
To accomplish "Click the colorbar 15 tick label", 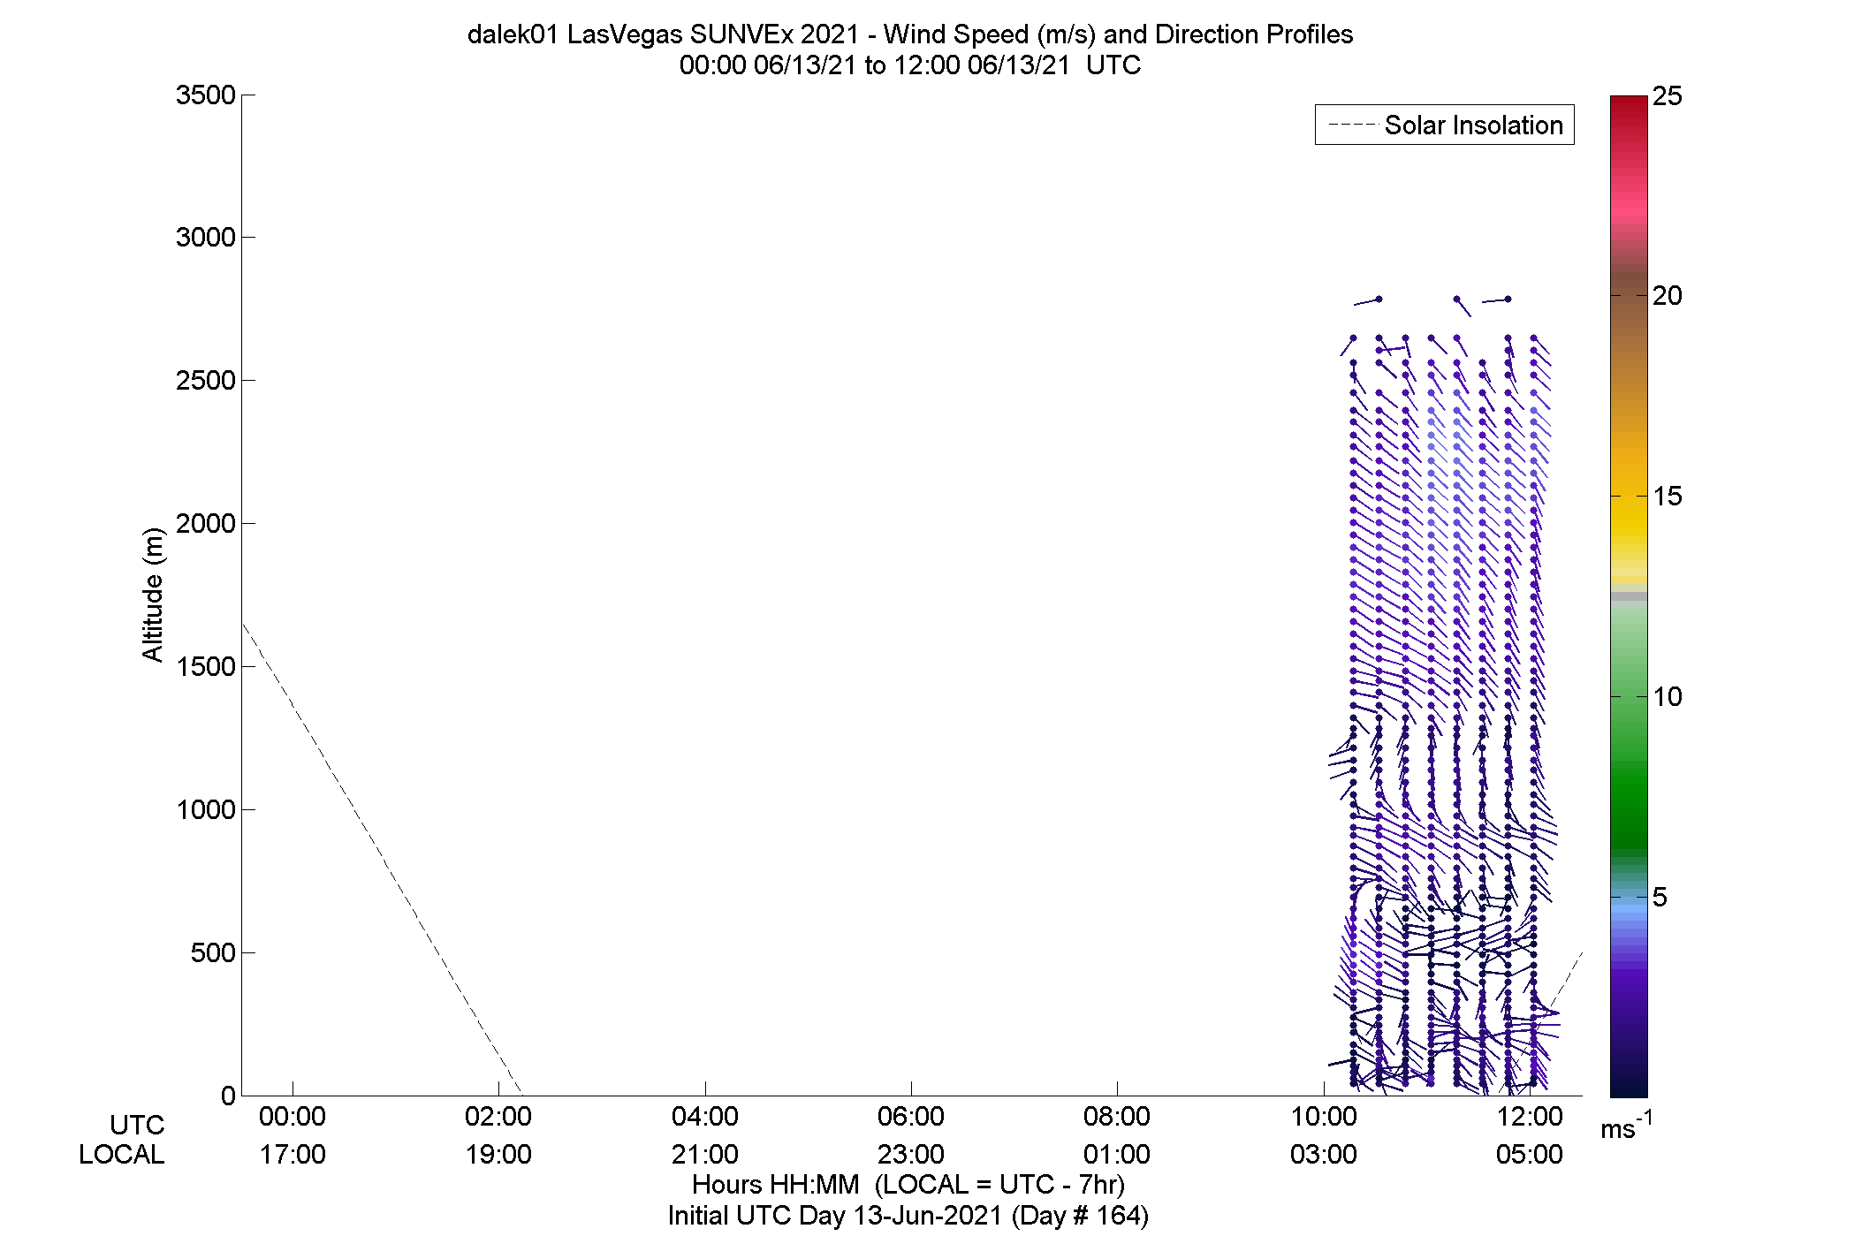I will [1668, 497].
